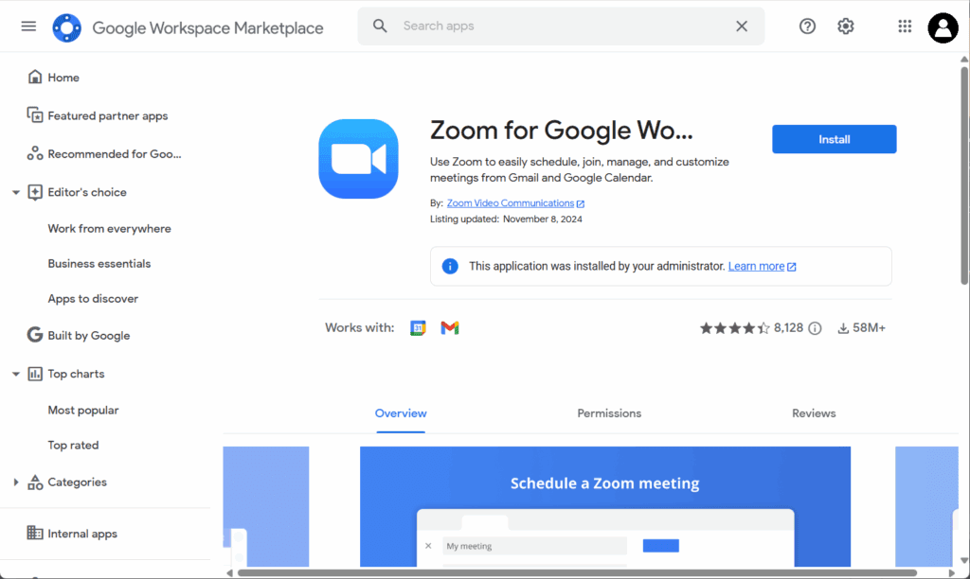Screen dimensions: 970x579
Task: Switch to the Permissions tab
Action: [x=609, y=413]
